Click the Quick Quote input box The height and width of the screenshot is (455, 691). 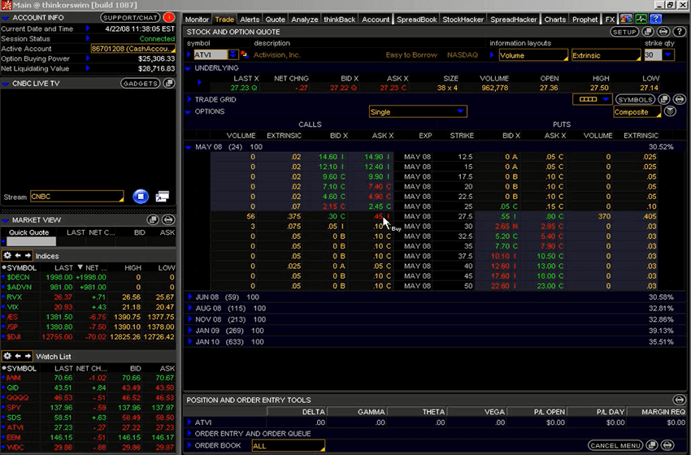[31, 241]
